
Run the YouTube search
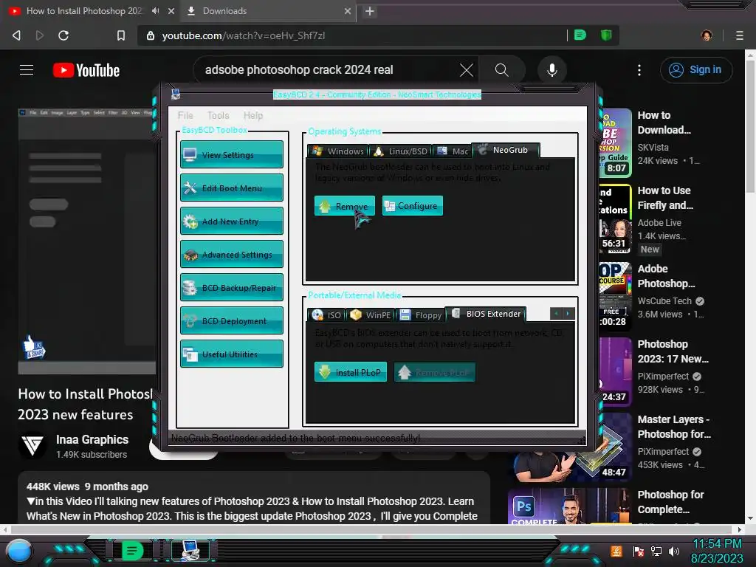(x=502, y=70)
